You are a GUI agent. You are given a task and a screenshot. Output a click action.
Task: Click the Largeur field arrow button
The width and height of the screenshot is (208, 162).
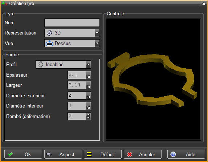88,85
